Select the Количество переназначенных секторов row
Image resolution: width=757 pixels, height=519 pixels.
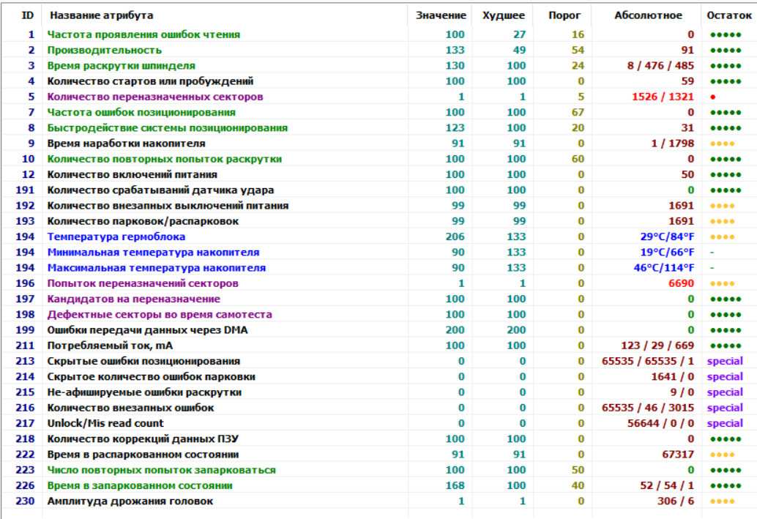[154, 97]
